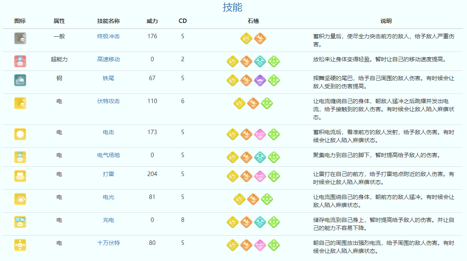Click the 石槽 column header
This screenshot has width=467, height=261.
[x=253, y=21]
